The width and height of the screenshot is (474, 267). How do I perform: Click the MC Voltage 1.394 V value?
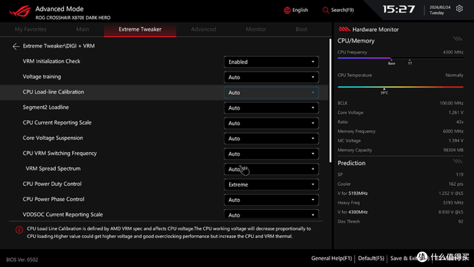point(456,141)
